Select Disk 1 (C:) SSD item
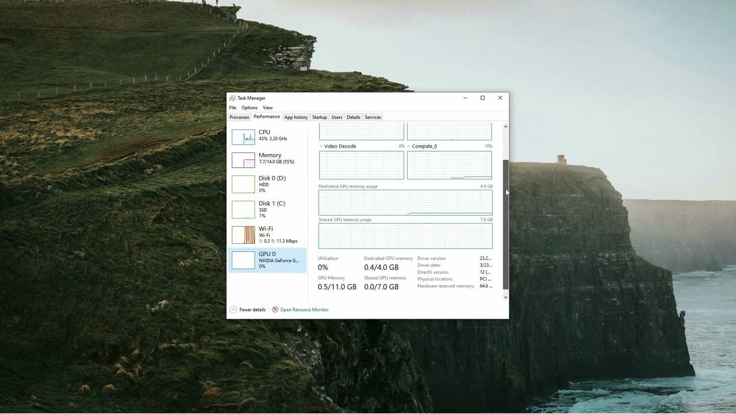 click(x=267, y=209)
